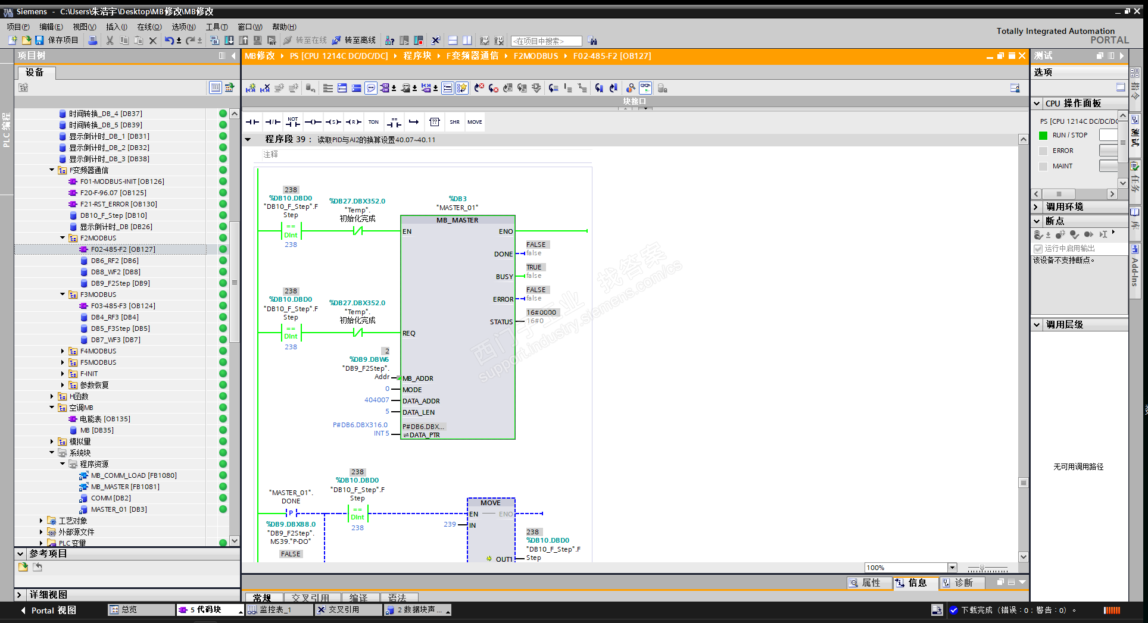The height and width of the screenshot is (623, 1148).
Task: Insert a MOVE instruction from favorites
Action: (x=475, y=122)
